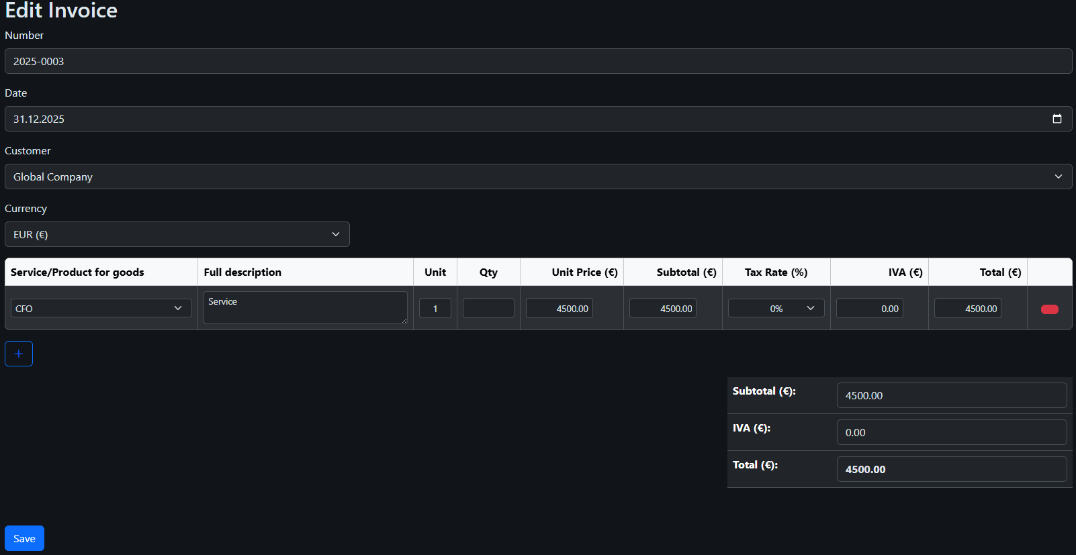Screen dimensions: 1076x555
Task: Click the row IVA 0.00 field
Action: coord(869,308)
